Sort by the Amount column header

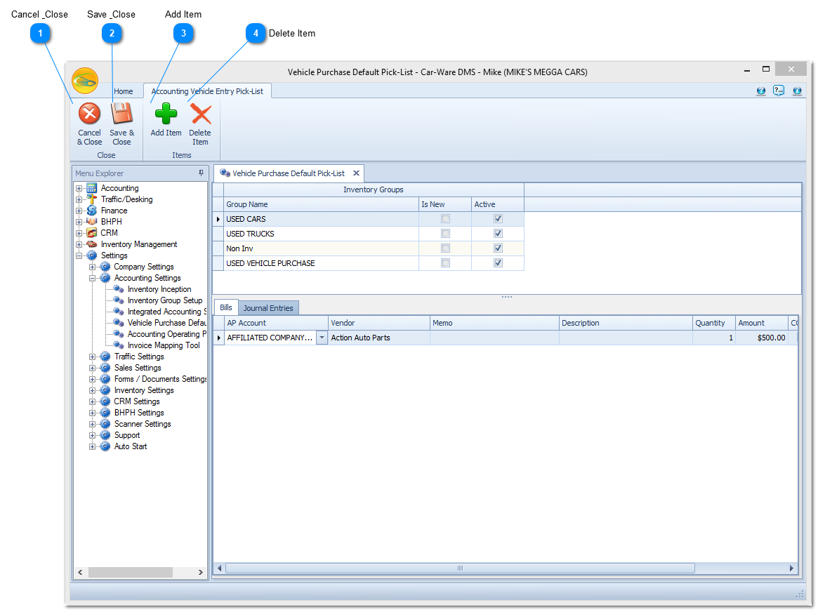762,324
